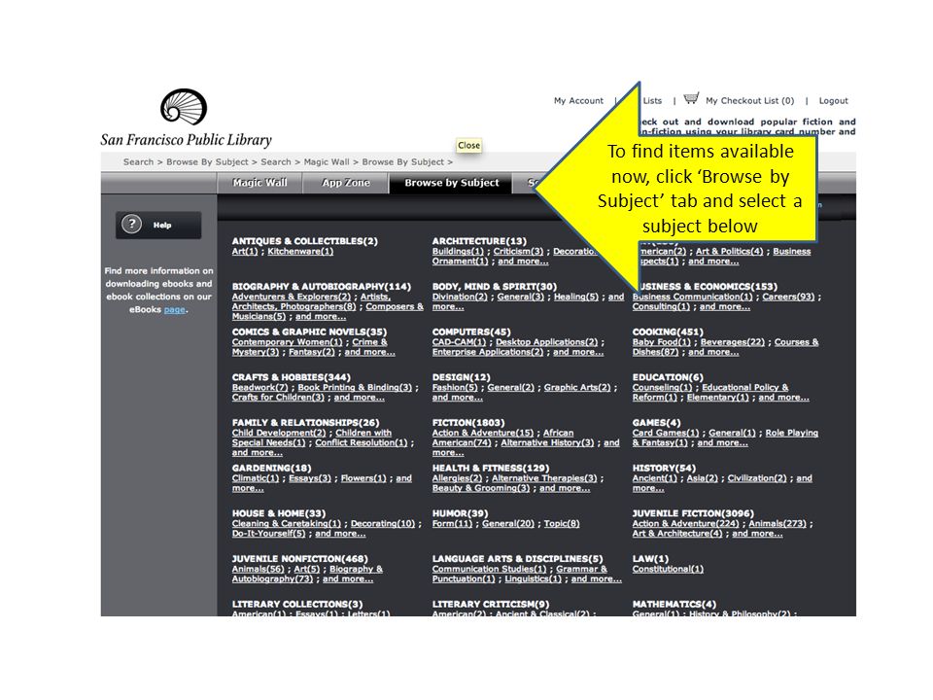Image resolution: width=933 pixels, height=700 pixels.
Task: Open Criticism(3) under Architecture
Action: pyautogui.click(x=518, y=251)
